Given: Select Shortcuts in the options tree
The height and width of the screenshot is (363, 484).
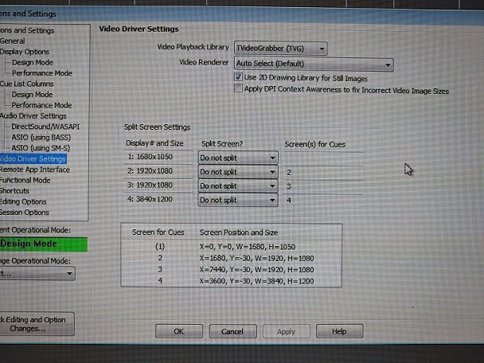Looking at the screenshot, I should pyautogui.click(x=14, y=191).
